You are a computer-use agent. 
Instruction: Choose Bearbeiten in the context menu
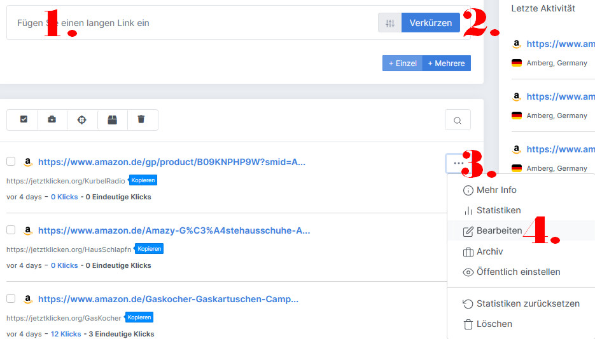pos(499,231)
